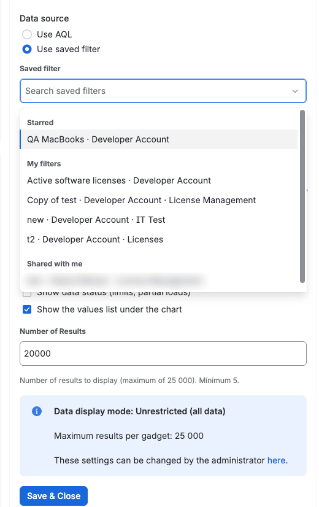Viewport: 319px width, 507px height.
Task: Click the 'Starred' group heading
Action: (40, 123)
